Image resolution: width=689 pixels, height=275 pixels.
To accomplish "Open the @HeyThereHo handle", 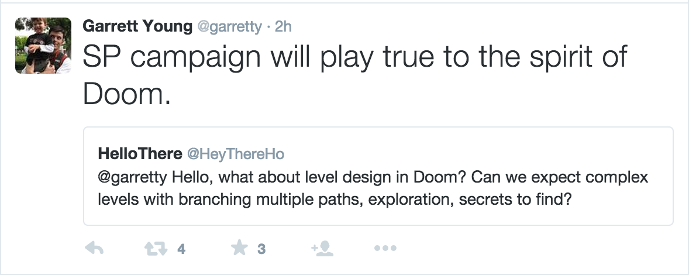I will [x=235, y=154].
